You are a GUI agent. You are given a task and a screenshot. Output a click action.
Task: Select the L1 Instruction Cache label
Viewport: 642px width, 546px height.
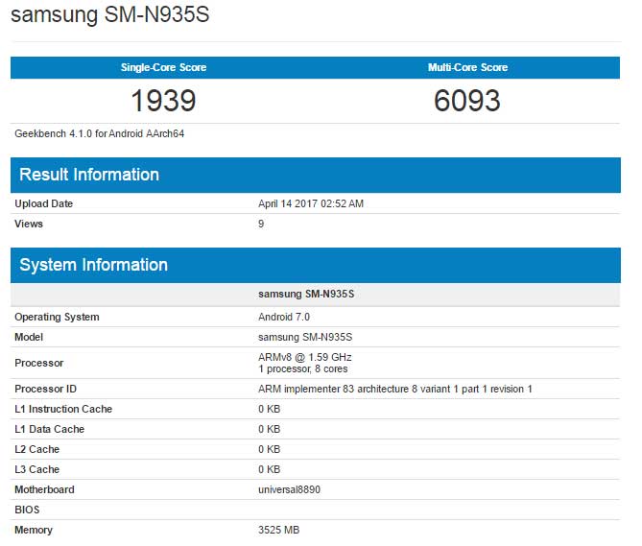63,409
